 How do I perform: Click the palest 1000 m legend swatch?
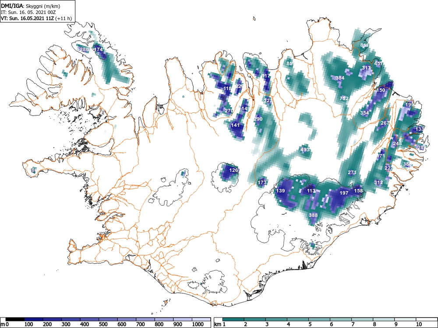click(201, 319)
